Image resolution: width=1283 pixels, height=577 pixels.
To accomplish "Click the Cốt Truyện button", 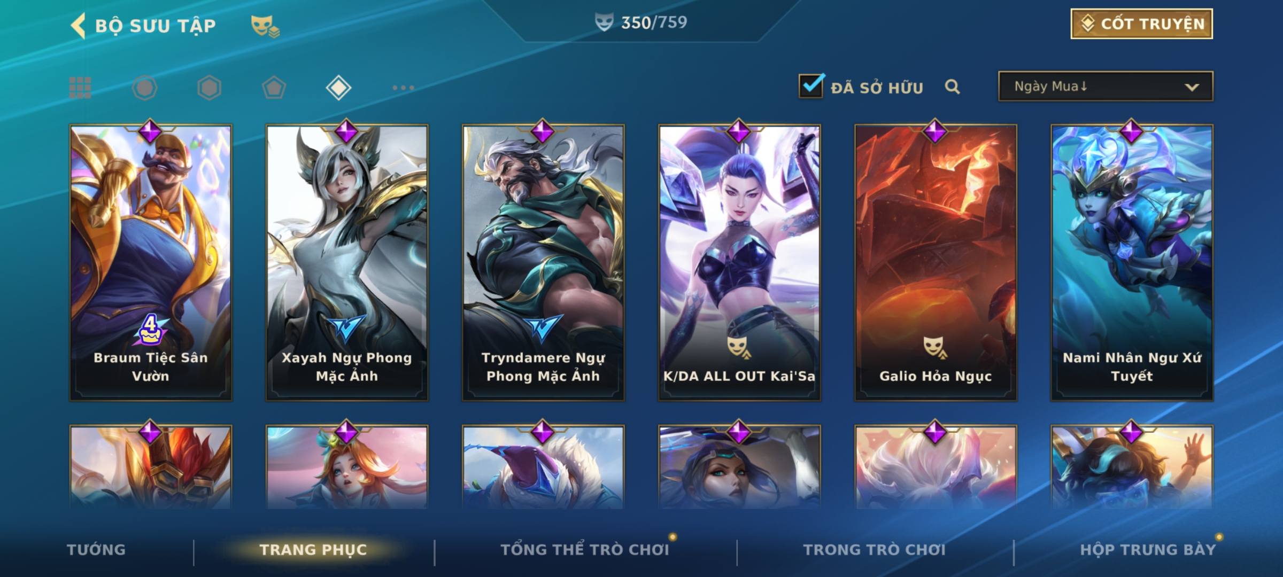I will coord(1141,24).
